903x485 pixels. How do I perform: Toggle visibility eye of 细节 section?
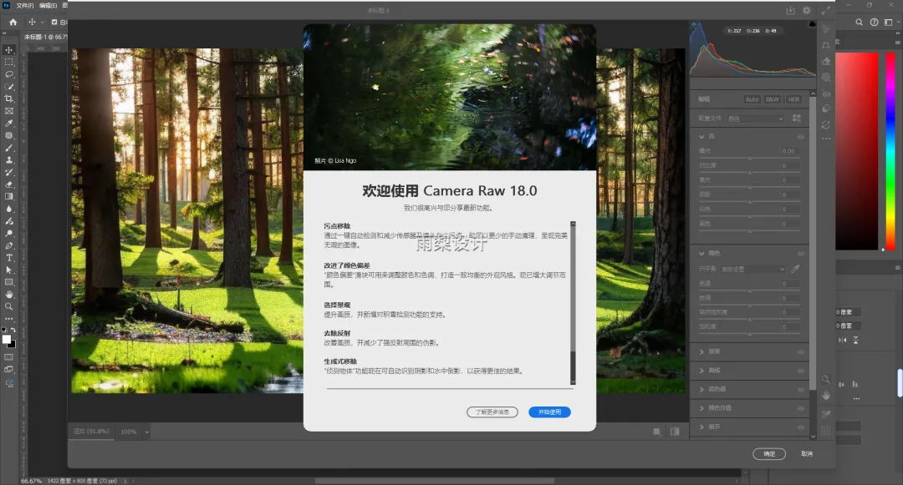(800, 427)
